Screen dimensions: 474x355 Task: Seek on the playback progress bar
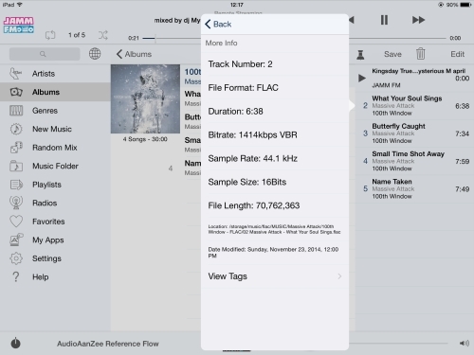(x=294, y=38)
